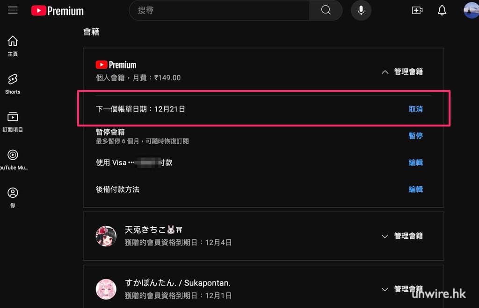Screen dimensions: 479x308
Task: Expand 管理會籍 for Sukapontan membership
Action: (x=402, y=289)
